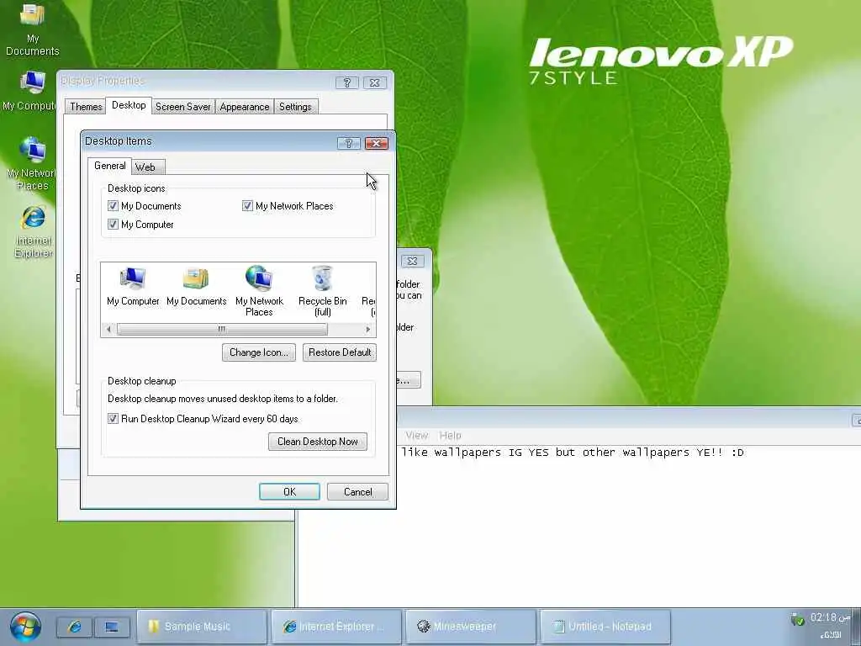Click the icon list horizontal scrollbar thumb
The image size is (861, 646).
coord(222,330)
